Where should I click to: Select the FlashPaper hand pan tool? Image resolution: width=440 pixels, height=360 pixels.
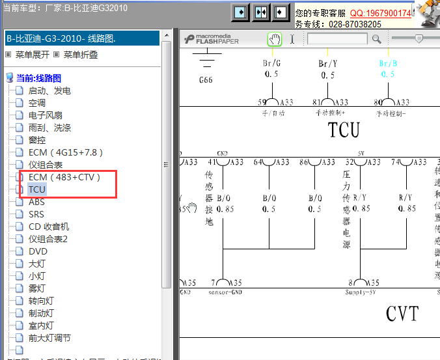[x=275, y=39]
